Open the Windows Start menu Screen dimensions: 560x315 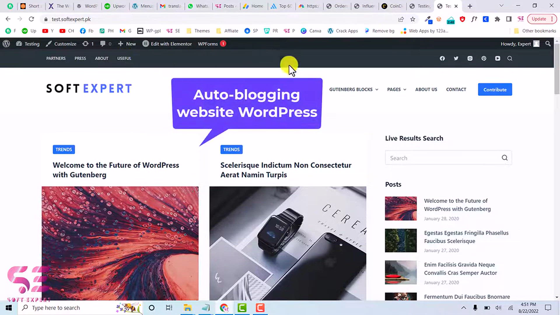(9, 308)
